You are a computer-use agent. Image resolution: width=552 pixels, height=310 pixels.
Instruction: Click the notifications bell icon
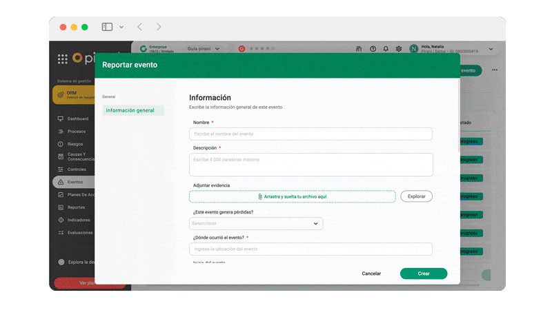(x=386, y=49)
